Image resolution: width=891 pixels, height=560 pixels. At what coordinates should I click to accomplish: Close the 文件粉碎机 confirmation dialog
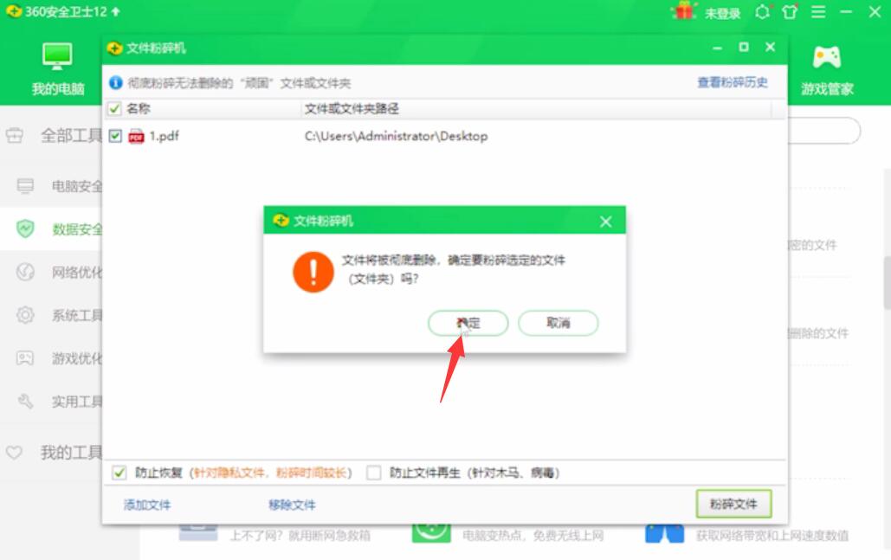click(606, 222)
